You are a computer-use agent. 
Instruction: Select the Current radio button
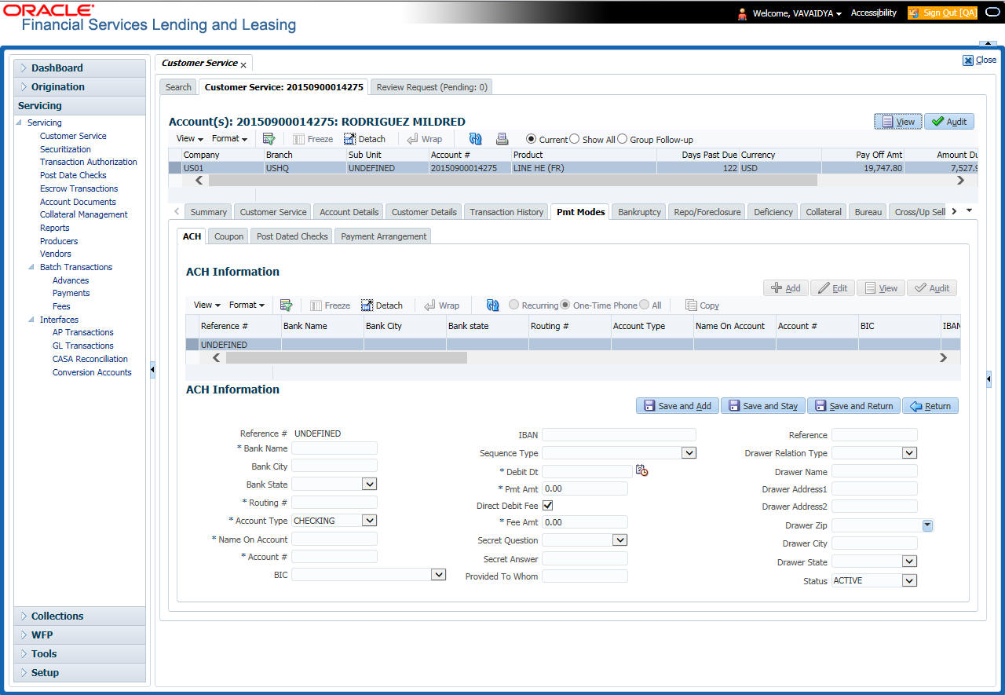532,139
